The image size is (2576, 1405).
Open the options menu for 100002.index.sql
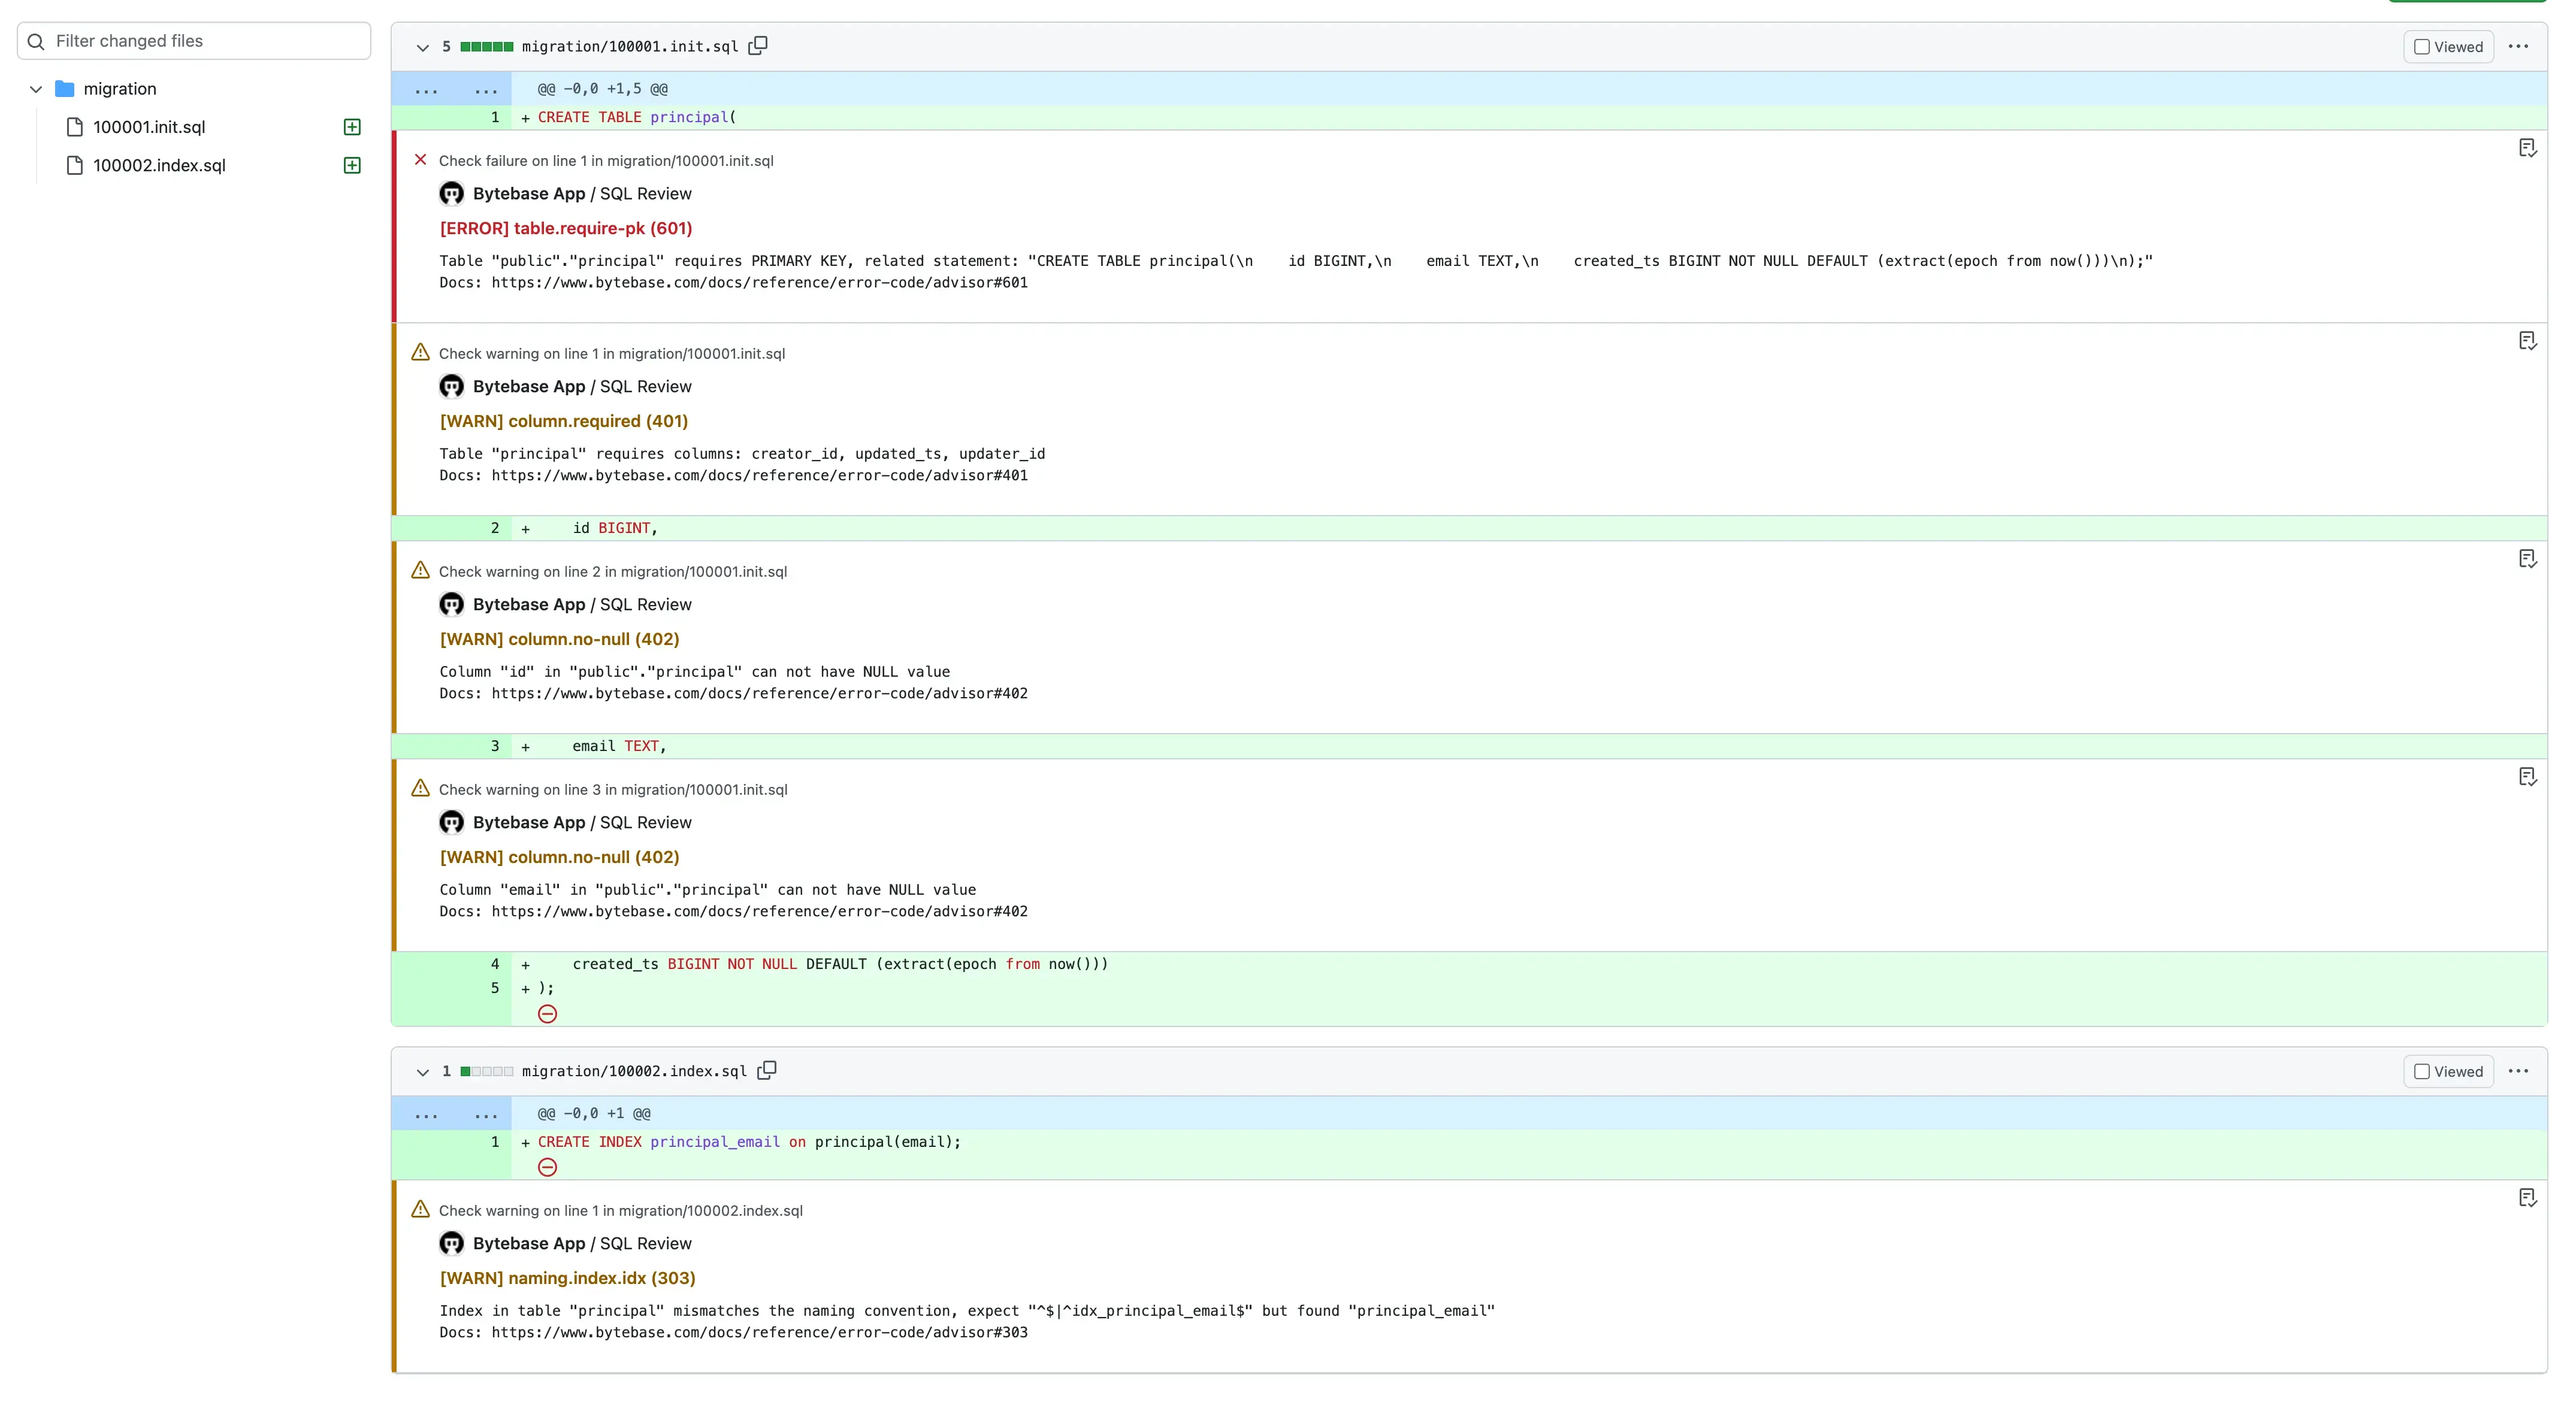click(x=2519, y=1070)
